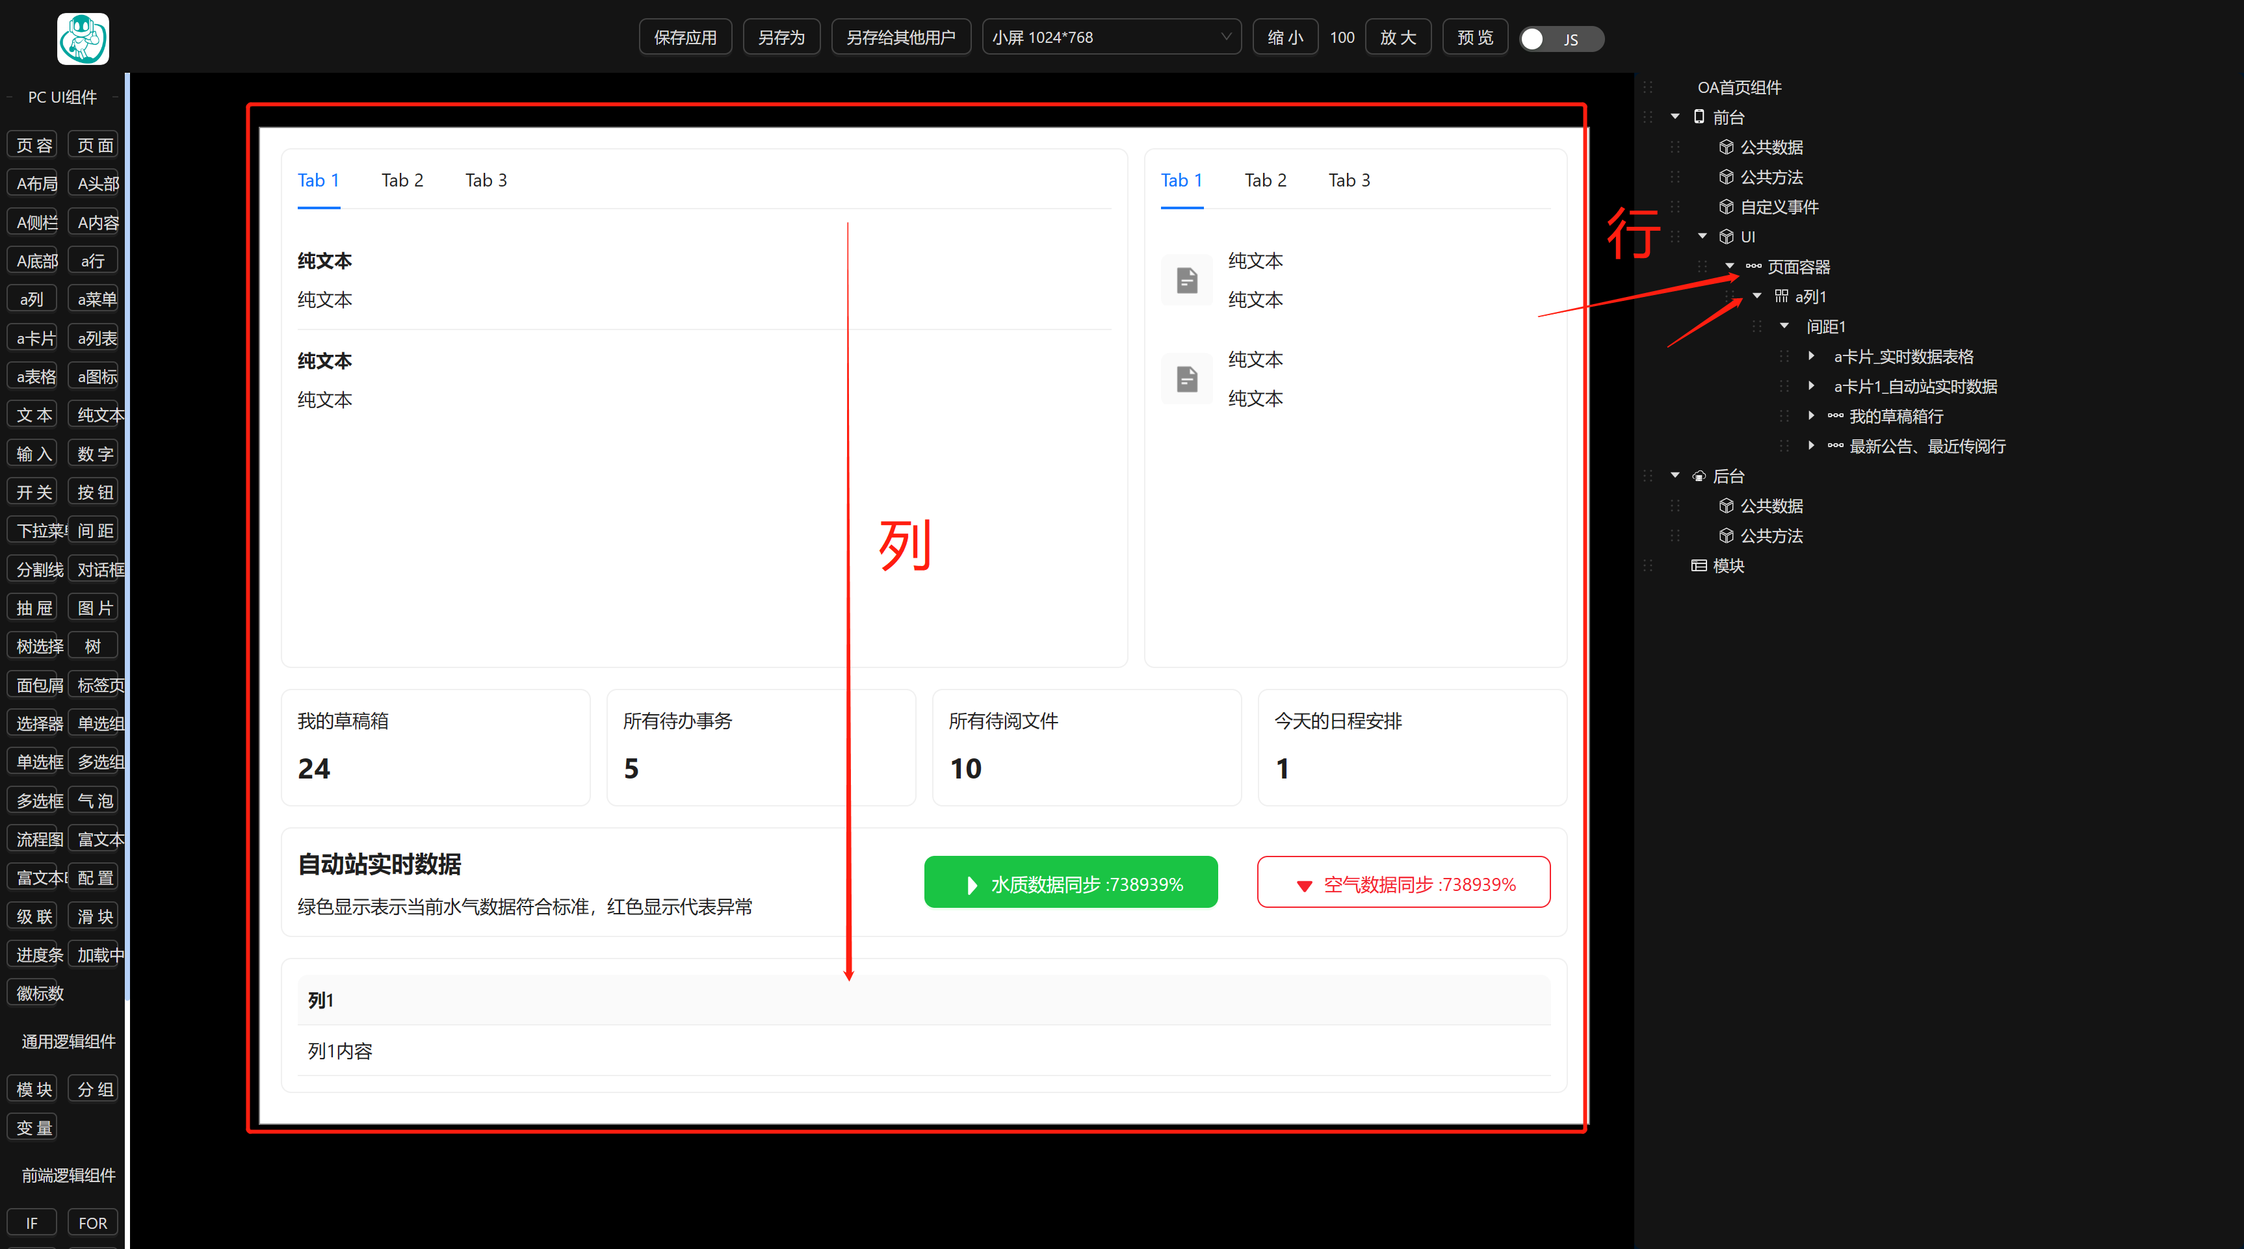The image size is (2244, 1249).
Task: Click the green 水质数据同步 button
Action: [1071, 883]
